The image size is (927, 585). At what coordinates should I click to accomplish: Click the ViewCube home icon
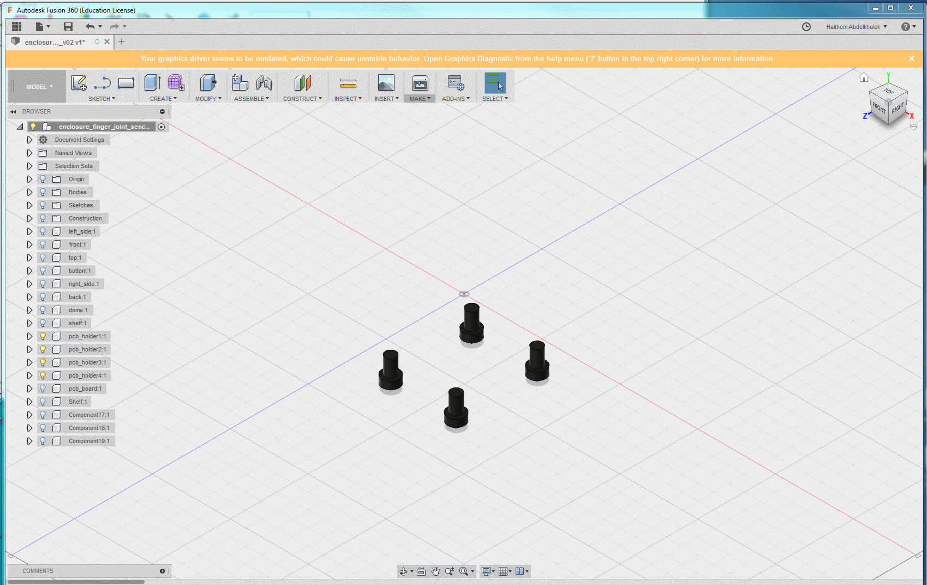coord(864,77)
